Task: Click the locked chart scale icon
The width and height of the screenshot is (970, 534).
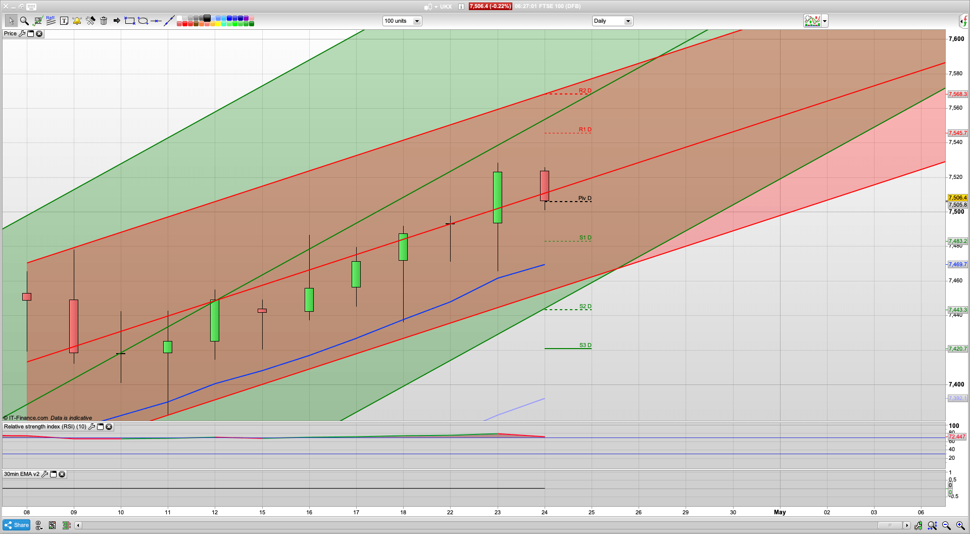Action: tap(918, 525)
